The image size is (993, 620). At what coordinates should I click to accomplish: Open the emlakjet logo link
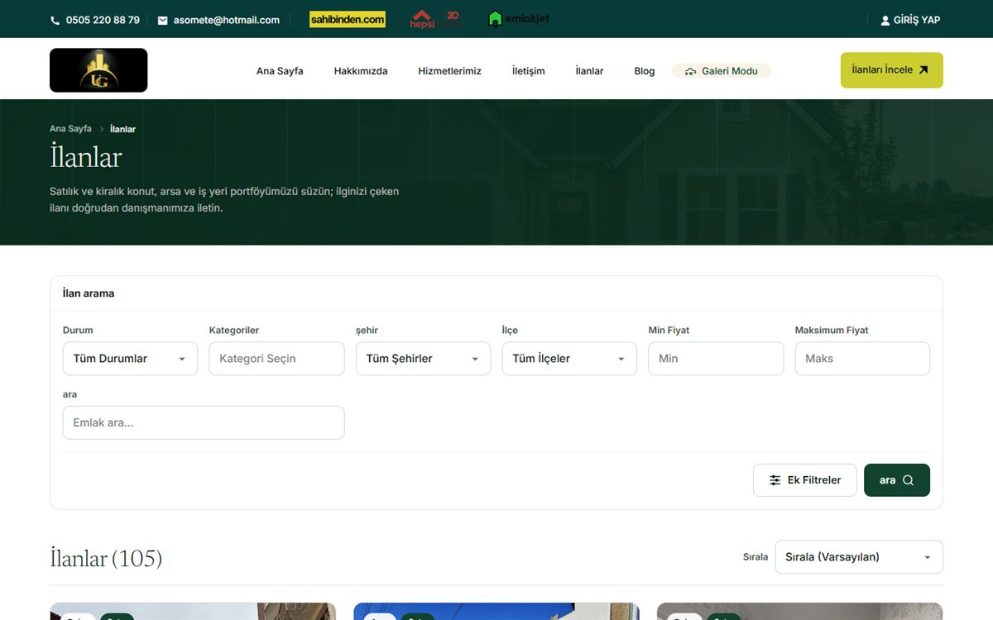pos(519,19)
